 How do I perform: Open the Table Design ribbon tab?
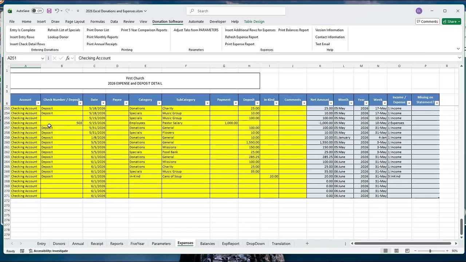[254, 21]
